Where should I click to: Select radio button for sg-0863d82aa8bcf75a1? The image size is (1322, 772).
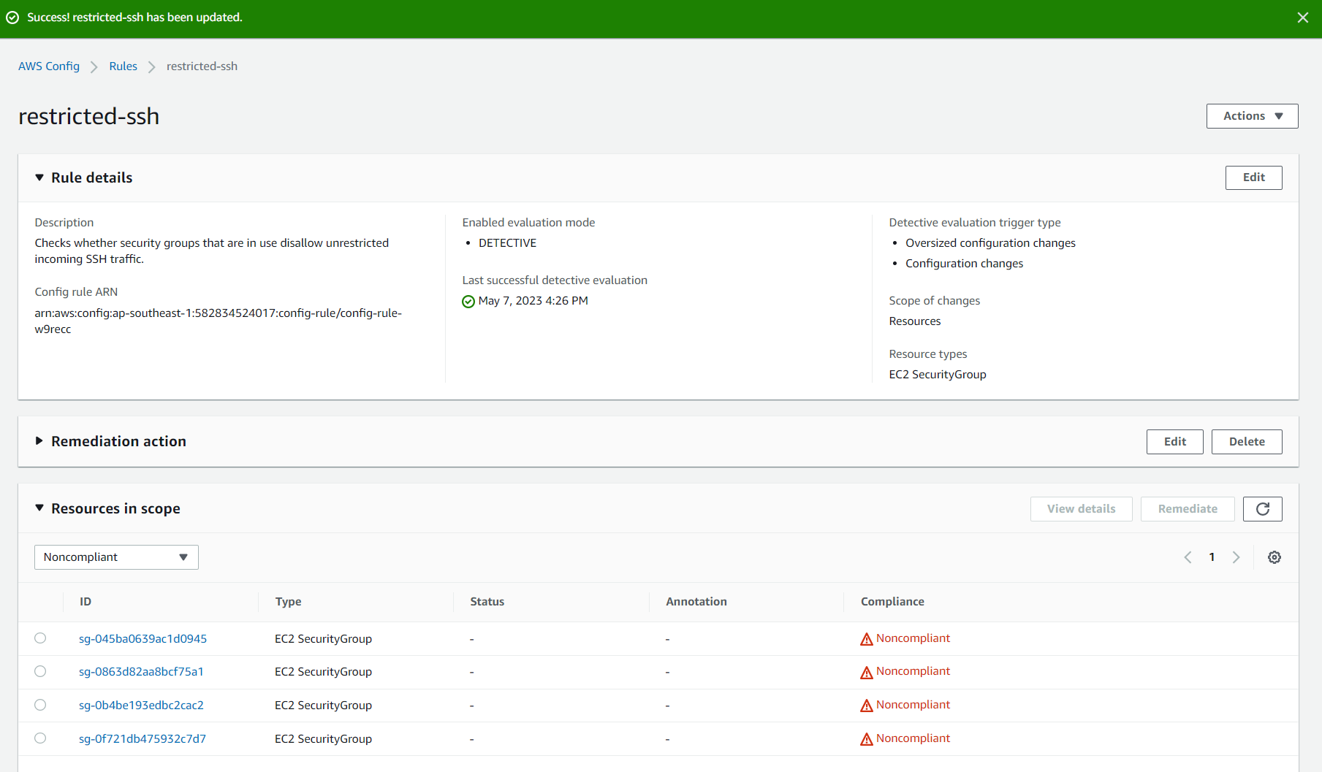(40, 671)
